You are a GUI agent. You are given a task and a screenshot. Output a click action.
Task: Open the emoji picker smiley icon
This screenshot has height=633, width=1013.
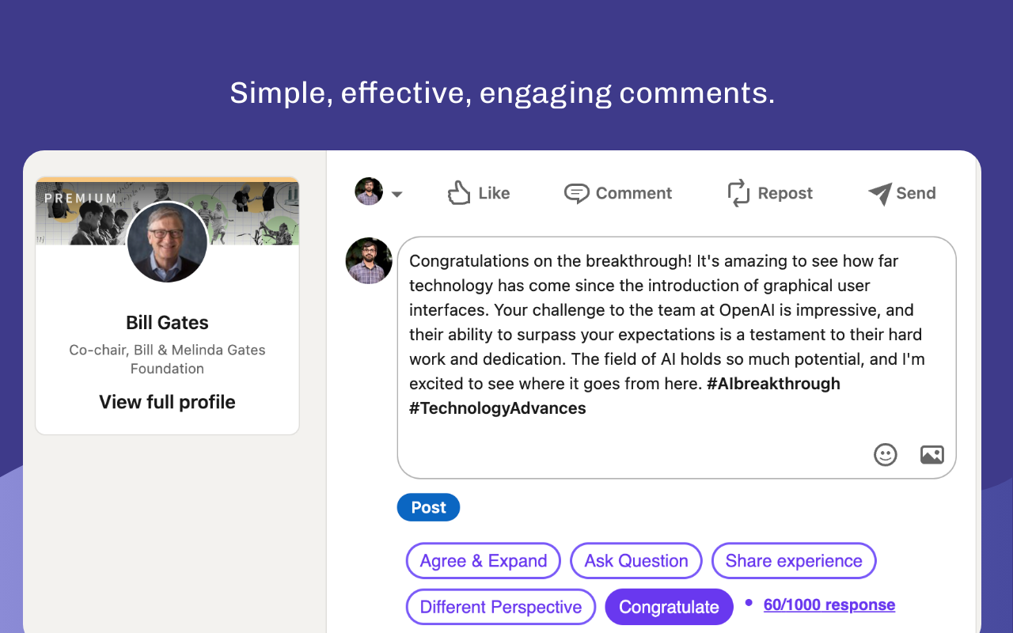[x=885, y=454]
